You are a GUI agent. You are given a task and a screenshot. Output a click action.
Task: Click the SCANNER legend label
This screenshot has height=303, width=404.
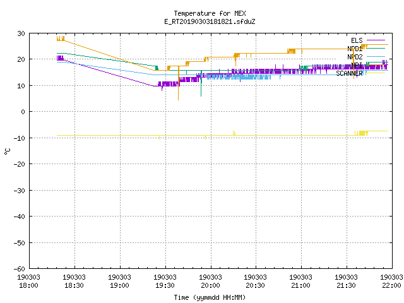(x=349, y=73)
